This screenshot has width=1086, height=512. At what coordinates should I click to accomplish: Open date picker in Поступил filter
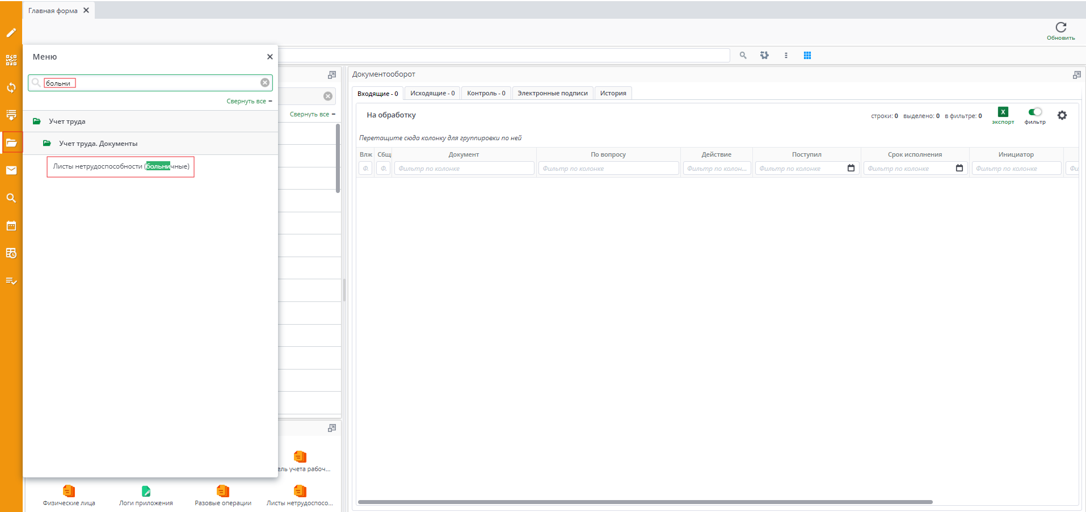[x=851, y=168]
